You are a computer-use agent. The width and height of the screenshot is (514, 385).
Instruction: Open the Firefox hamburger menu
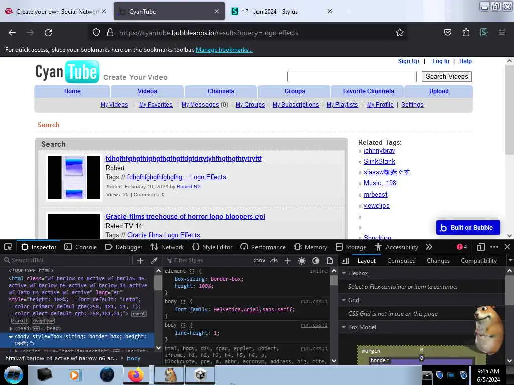[x=502, y=32]
